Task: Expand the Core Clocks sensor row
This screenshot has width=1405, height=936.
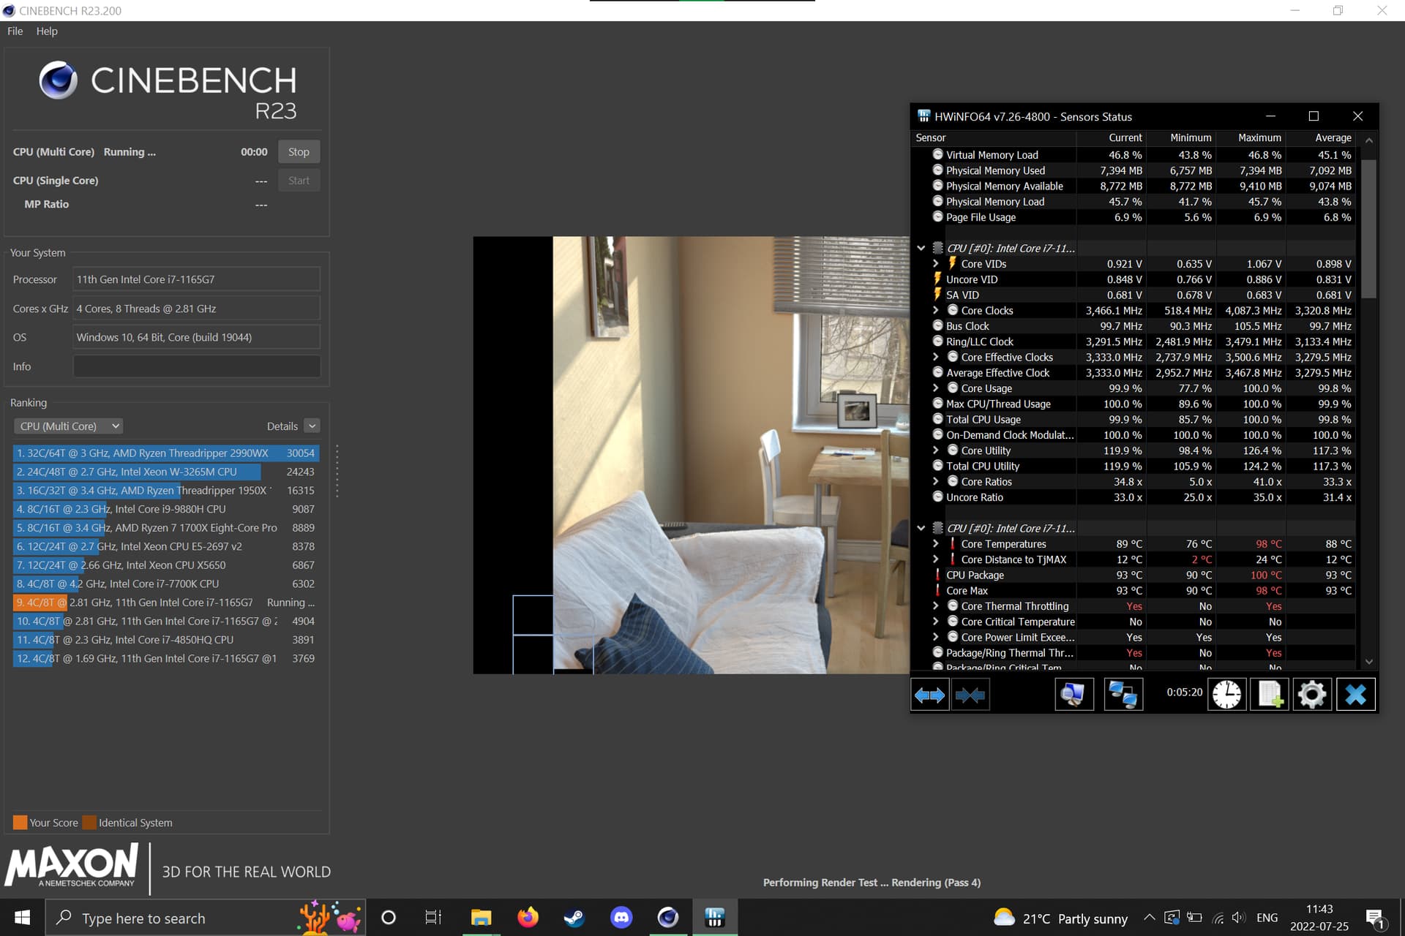Action: point(935,310)
